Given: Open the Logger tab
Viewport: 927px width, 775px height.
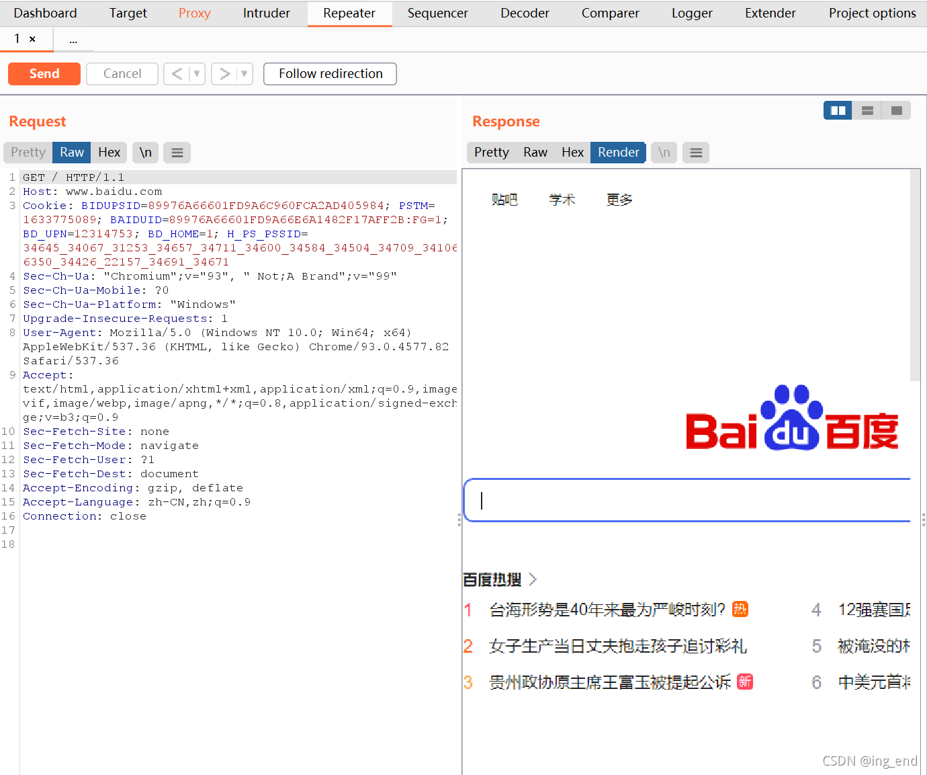Looking at the screenshot, I should (x=692, y=13).
